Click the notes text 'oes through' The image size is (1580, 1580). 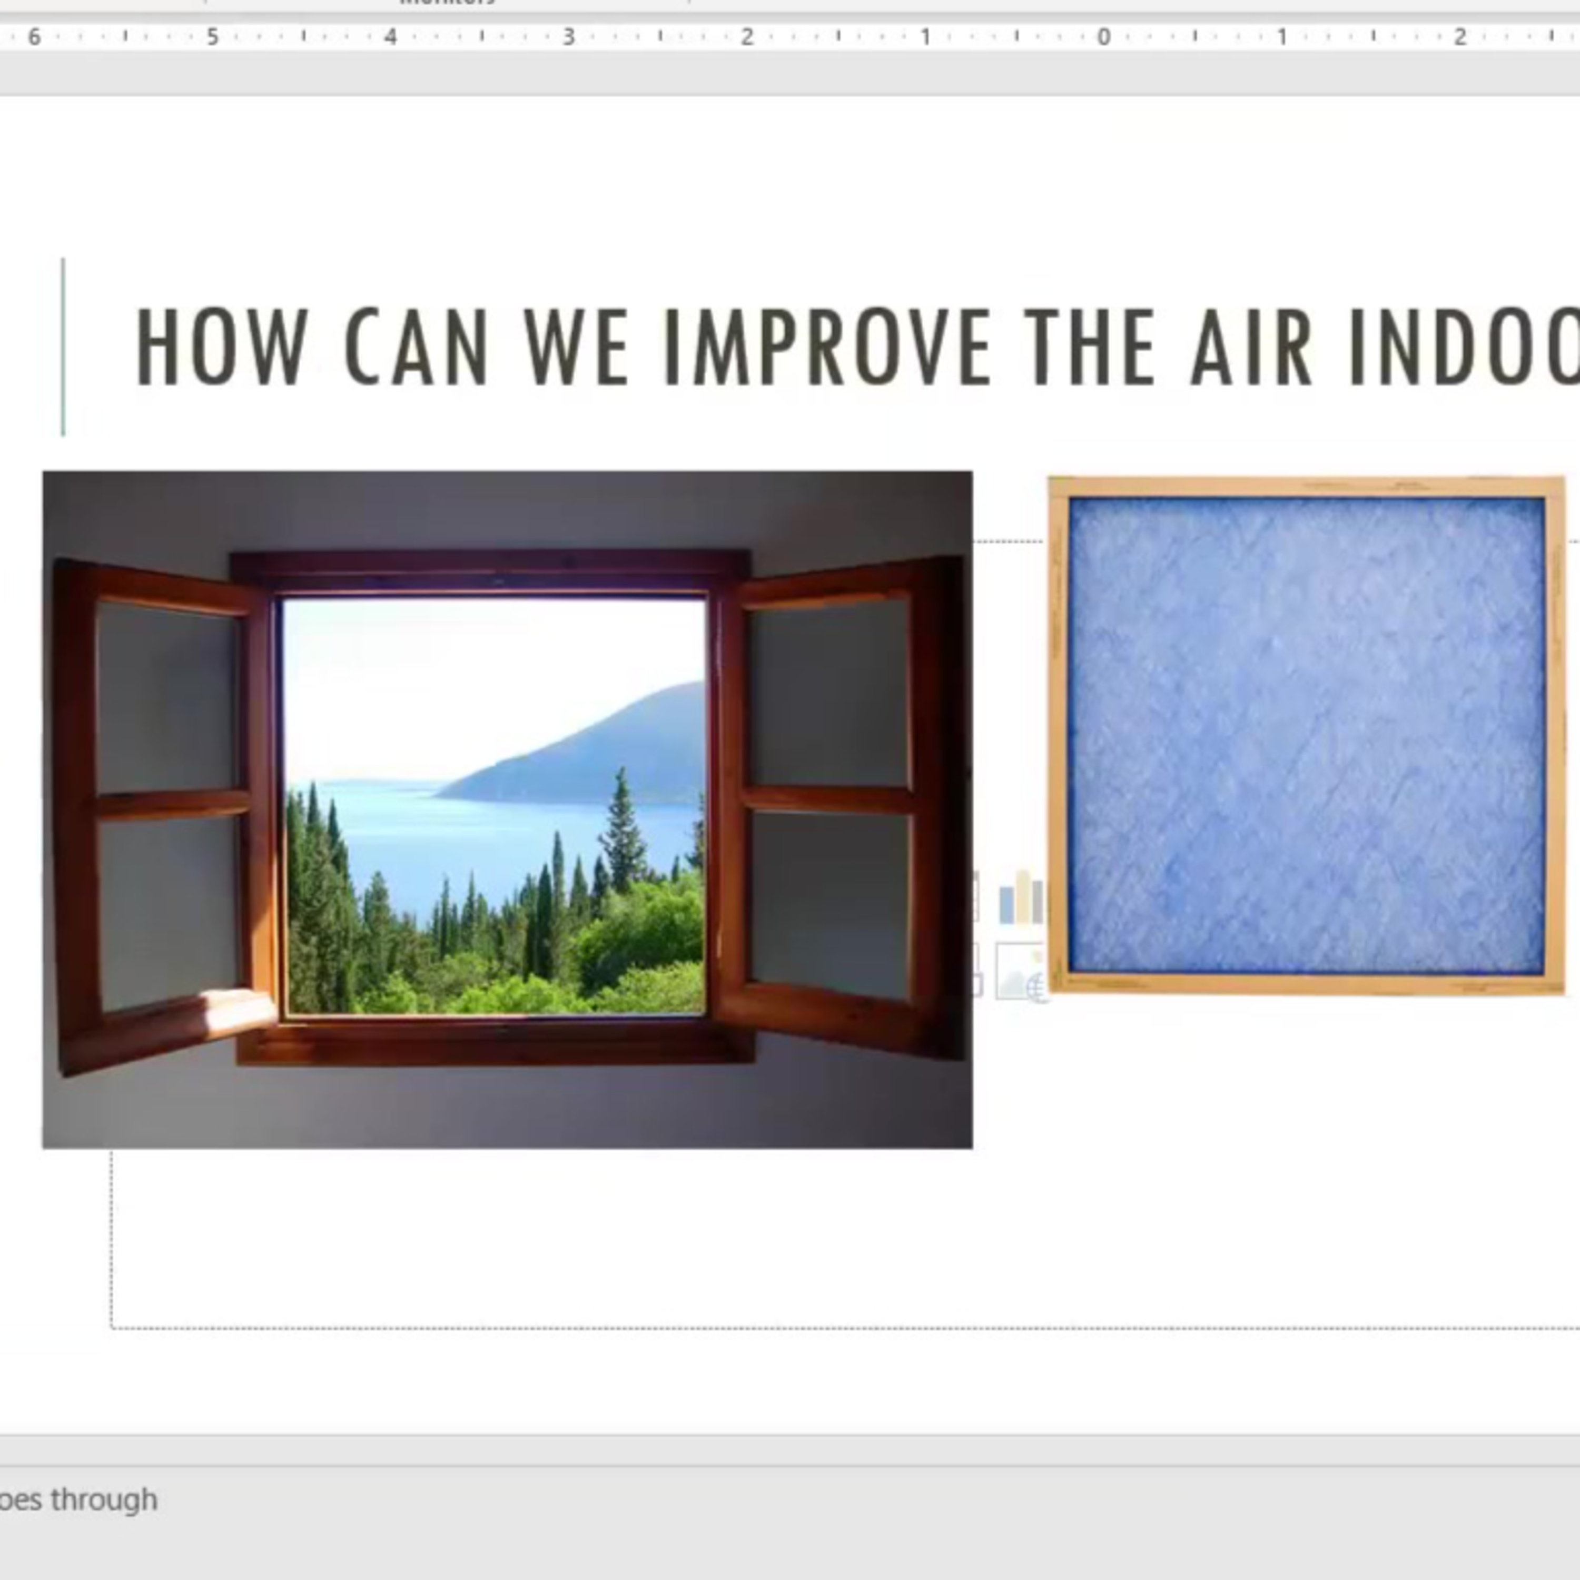pyautogui.click(x=78, y=1500)
